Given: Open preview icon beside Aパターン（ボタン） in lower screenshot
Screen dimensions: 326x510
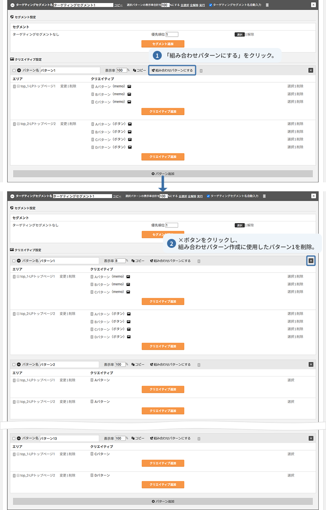Looking at the screenshot, I should coord(129,314).
